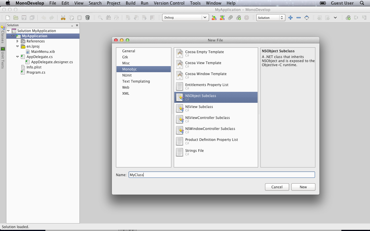Collapse the en.lproj folder node
This screenshot has width=370, height=231.
pyautogui.click(x=18, y=46)
